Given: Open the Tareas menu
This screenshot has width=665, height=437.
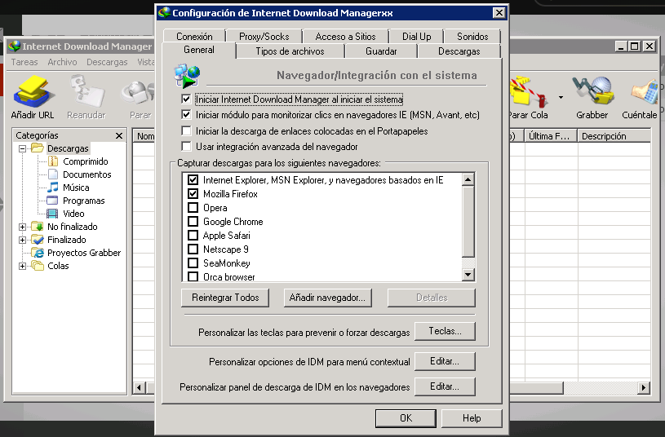Looking at the screenshot, I should (24, 62).
